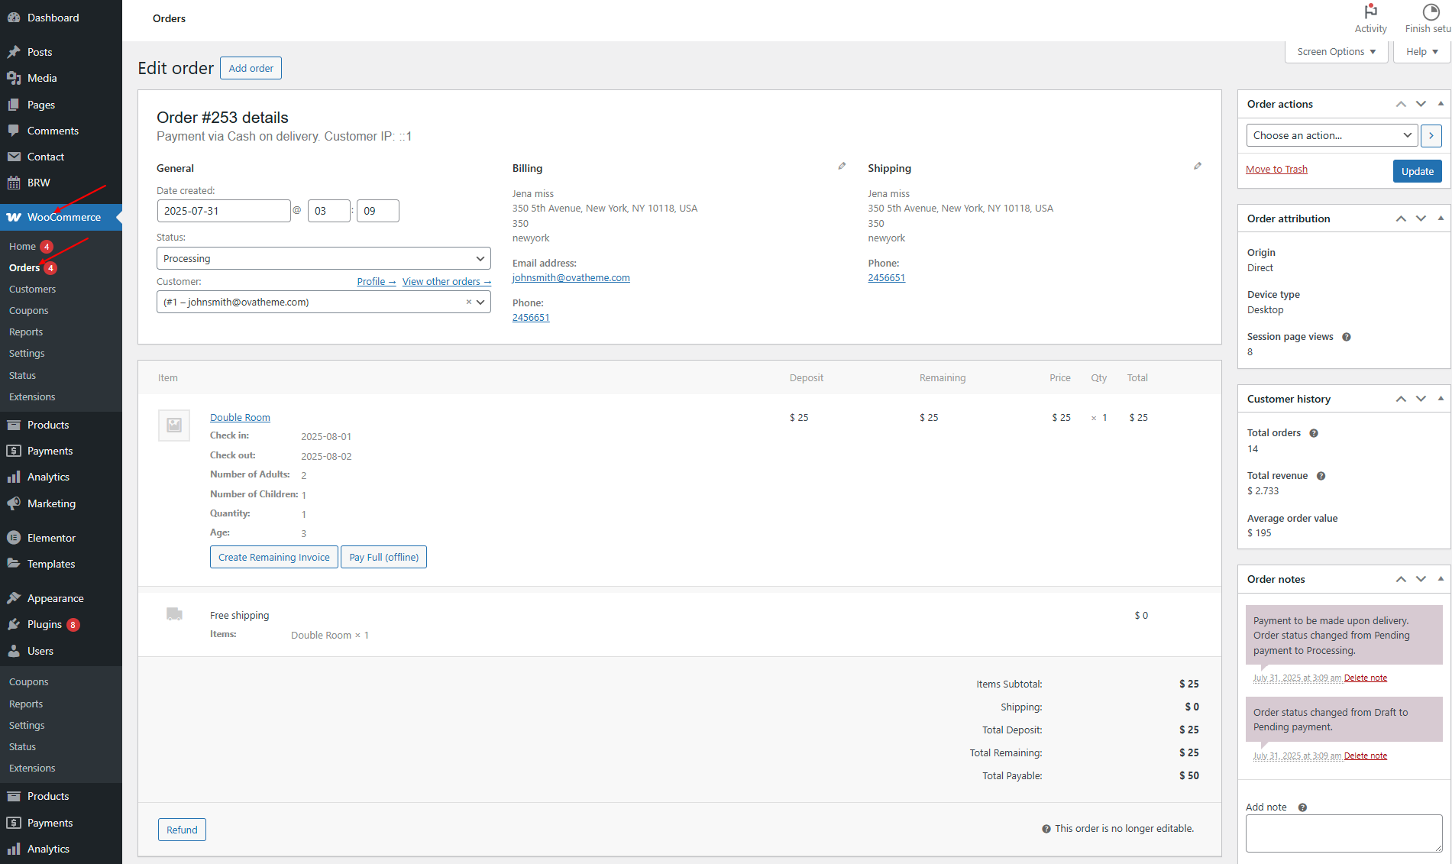This screenshot has width=1452, height=864.
Task: Click the Double Room product thumbnail
Action: point(174,426)
